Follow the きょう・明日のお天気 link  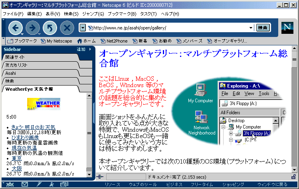pos(33,127)
